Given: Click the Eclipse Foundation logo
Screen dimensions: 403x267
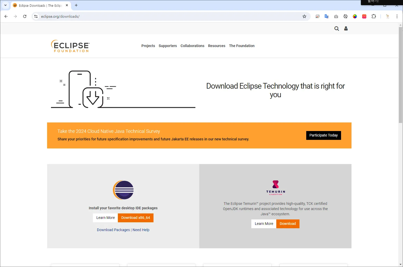Looking at the screenshot, I should tap(70, 46).
